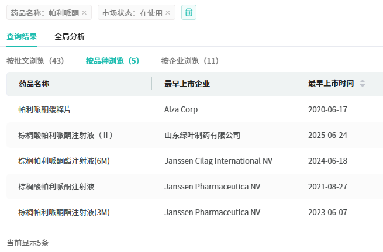Switch to the 查询结果 tab
The width and height of the screenshot is (383, 252).
point(22,36)
